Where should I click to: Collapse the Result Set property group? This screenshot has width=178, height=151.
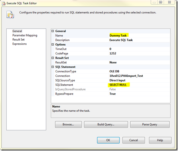pos(53,58)
